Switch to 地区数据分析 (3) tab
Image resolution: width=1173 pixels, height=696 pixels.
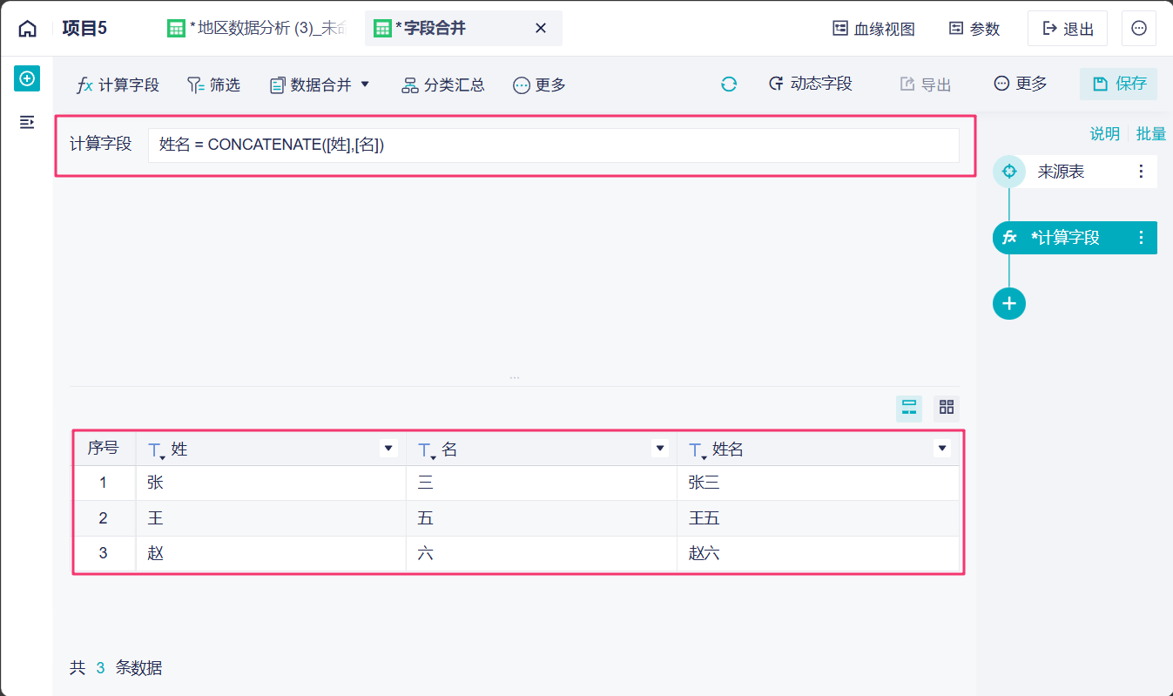pyautogui.click(x=257, y=28)
